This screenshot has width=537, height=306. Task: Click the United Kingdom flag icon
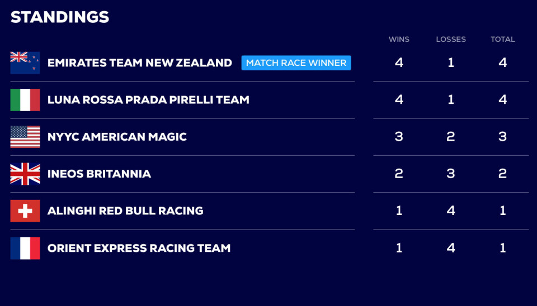tap(25, 174)
